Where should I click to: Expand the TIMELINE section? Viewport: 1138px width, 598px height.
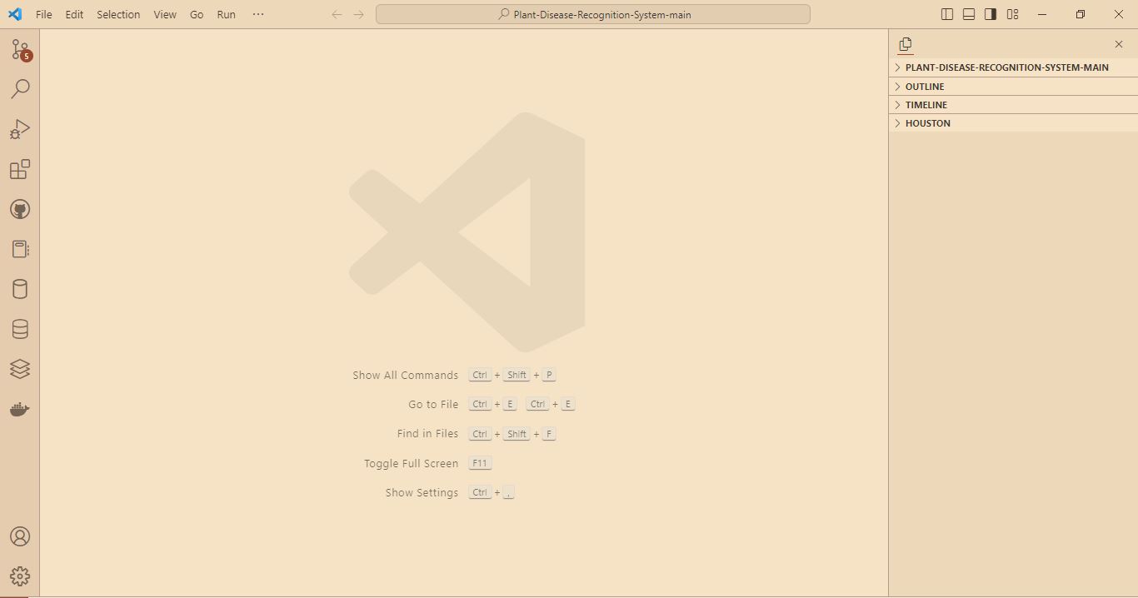click(1013, 105)
